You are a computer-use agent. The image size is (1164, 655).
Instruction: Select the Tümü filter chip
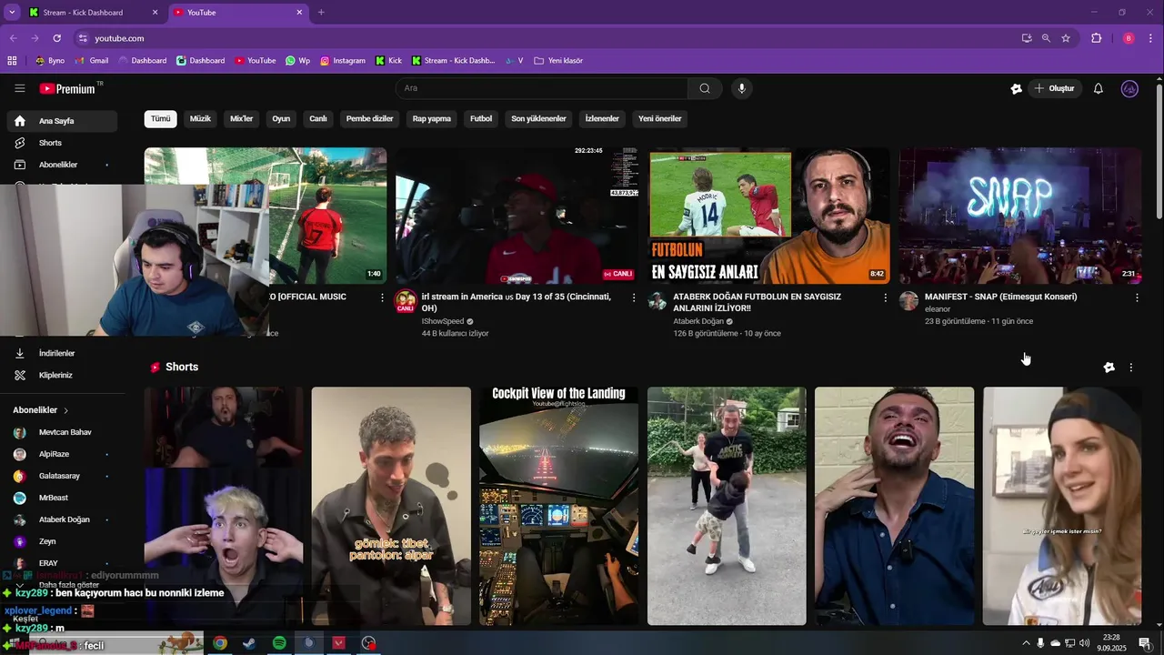point(160,118)
